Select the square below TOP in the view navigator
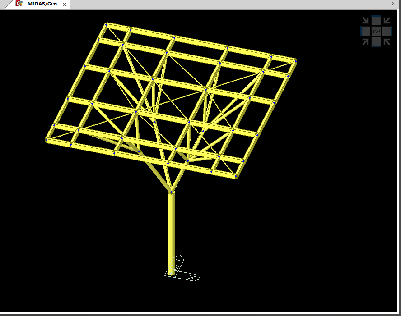The height and width of the screenshot is (316, 401). click(x=376, y=42)
